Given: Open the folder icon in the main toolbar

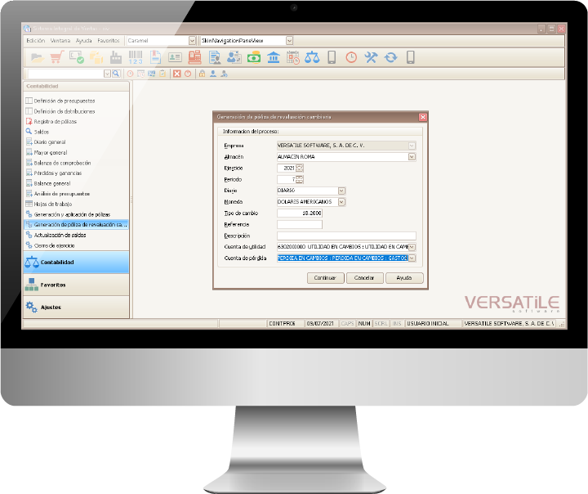Looking at the screenshot, I should pyautogui.click(x=37, y=57).
